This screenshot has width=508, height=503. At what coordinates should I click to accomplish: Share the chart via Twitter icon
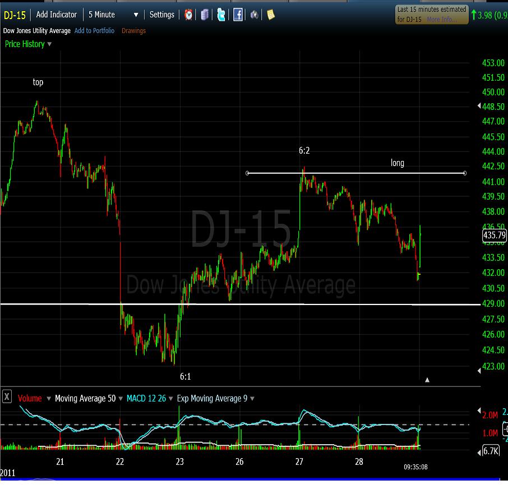click(x=221, y=15)
